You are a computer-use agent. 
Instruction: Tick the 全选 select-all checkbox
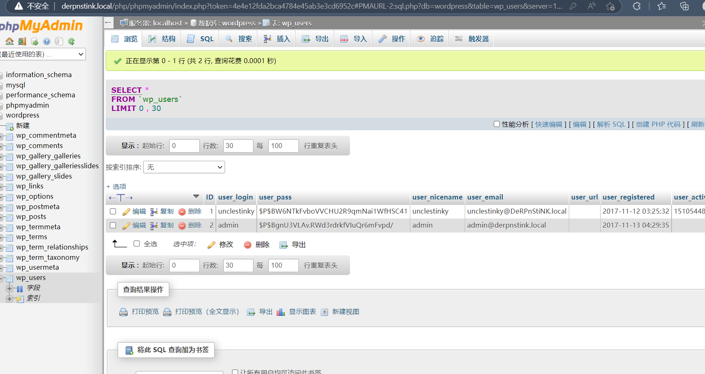(137, 244)
